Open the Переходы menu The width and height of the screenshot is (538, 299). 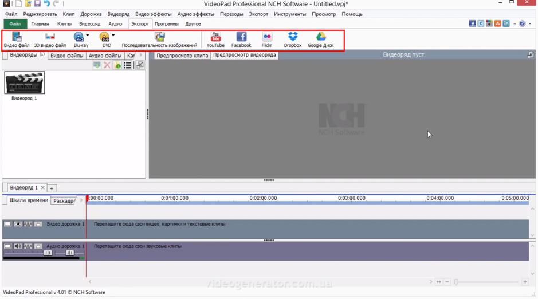(231, 14)
